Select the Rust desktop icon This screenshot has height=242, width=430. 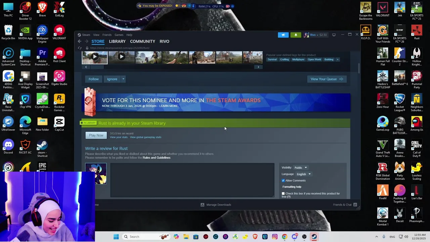coord(417,33)
